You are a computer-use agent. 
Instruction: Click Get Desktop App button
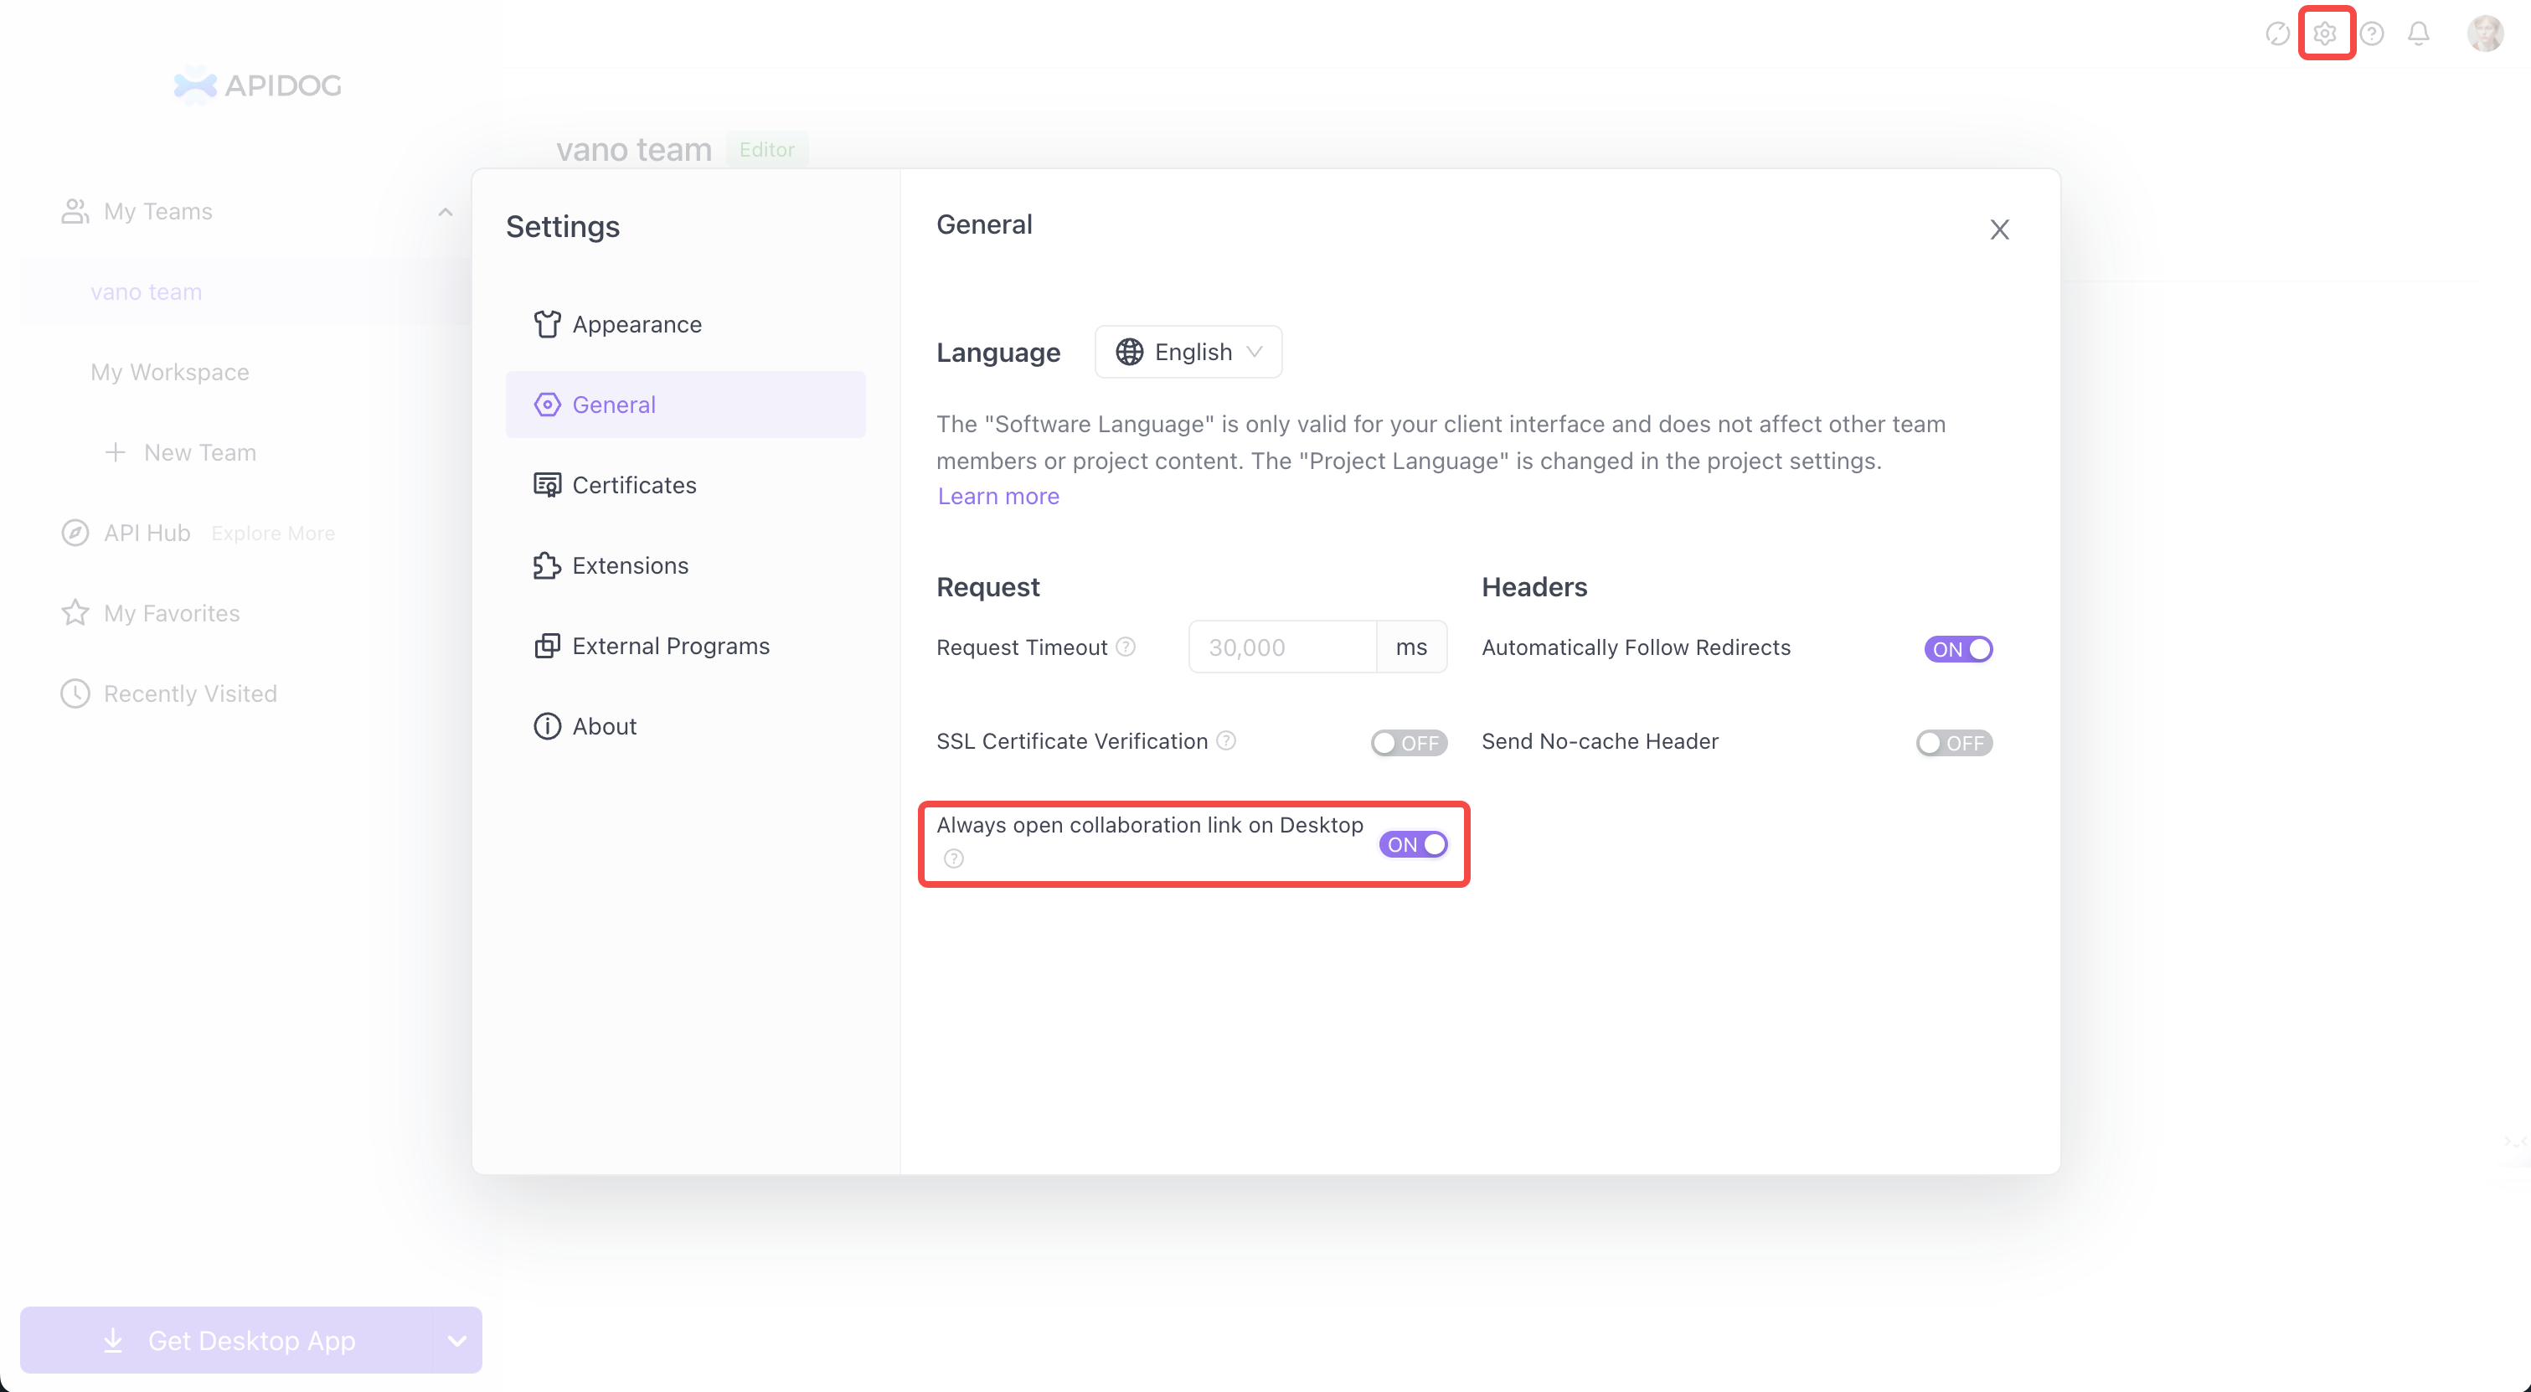[228, 1340]
